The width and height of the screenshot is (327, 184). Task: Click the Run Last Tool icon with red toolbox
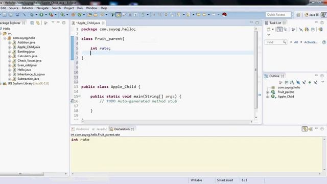coord(51,15)
